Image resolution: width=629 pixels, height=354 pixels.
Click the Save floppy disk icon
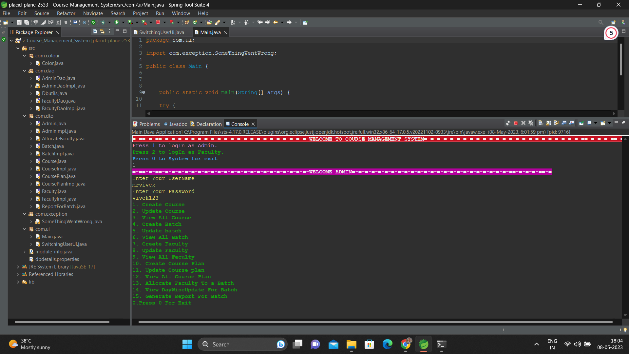19,22
